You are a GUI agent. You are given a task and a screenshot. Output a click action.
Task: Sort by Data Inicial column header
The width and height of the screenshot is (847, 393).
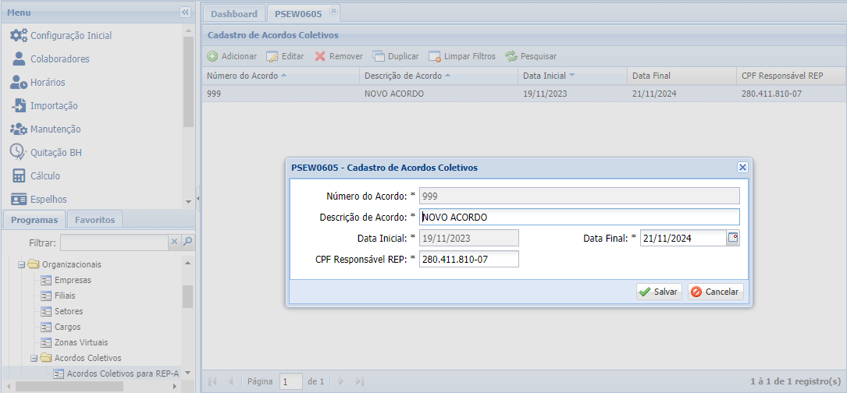click(544, 76)
